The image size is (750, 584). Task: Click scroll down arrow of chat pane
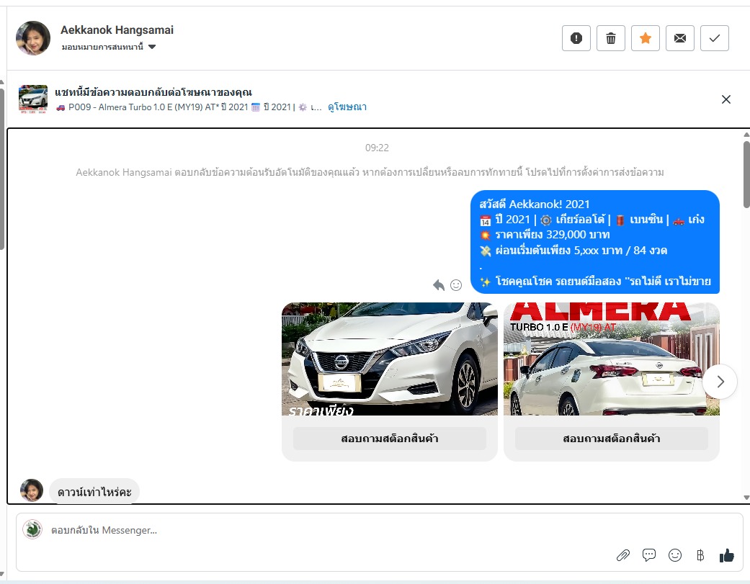point(746,498)
